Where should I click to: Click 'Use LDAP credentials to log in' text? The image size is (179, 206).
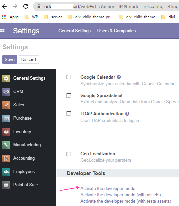click(110, 120)
